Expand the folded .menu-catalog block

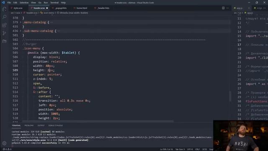21,22
